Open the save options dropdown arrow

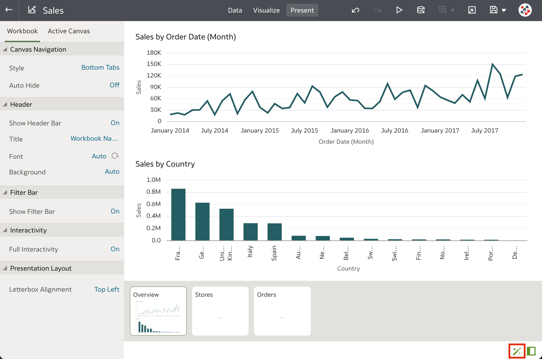click(504, 11)
